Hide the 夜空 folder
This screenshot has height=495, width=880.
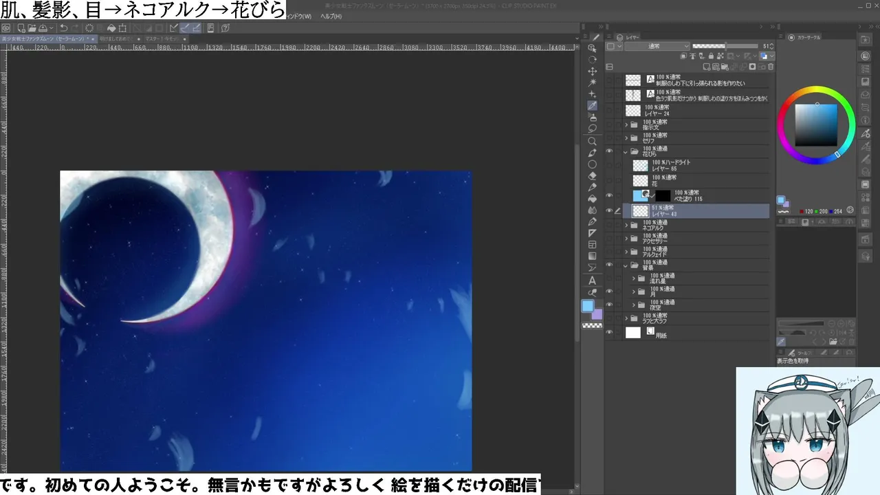coord(609,305)
